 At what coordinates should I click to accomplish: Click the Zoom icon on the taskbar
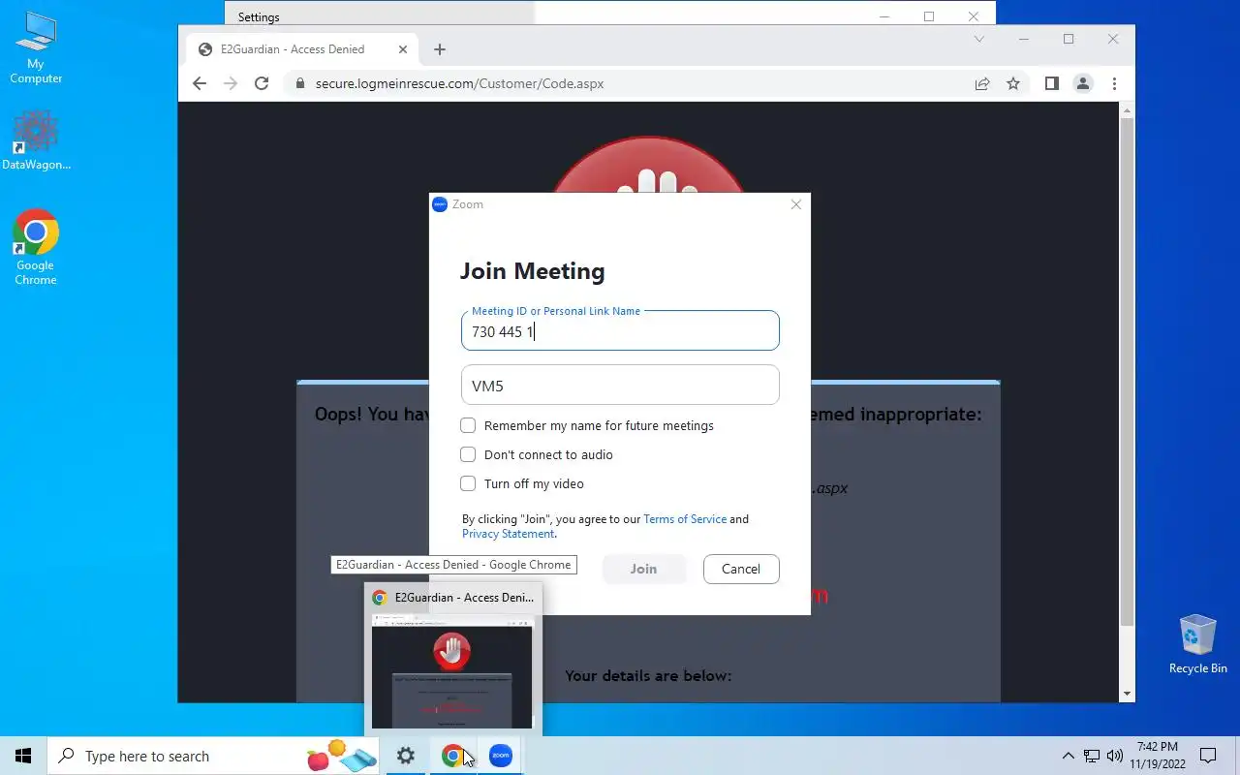(x=501, y=756)
